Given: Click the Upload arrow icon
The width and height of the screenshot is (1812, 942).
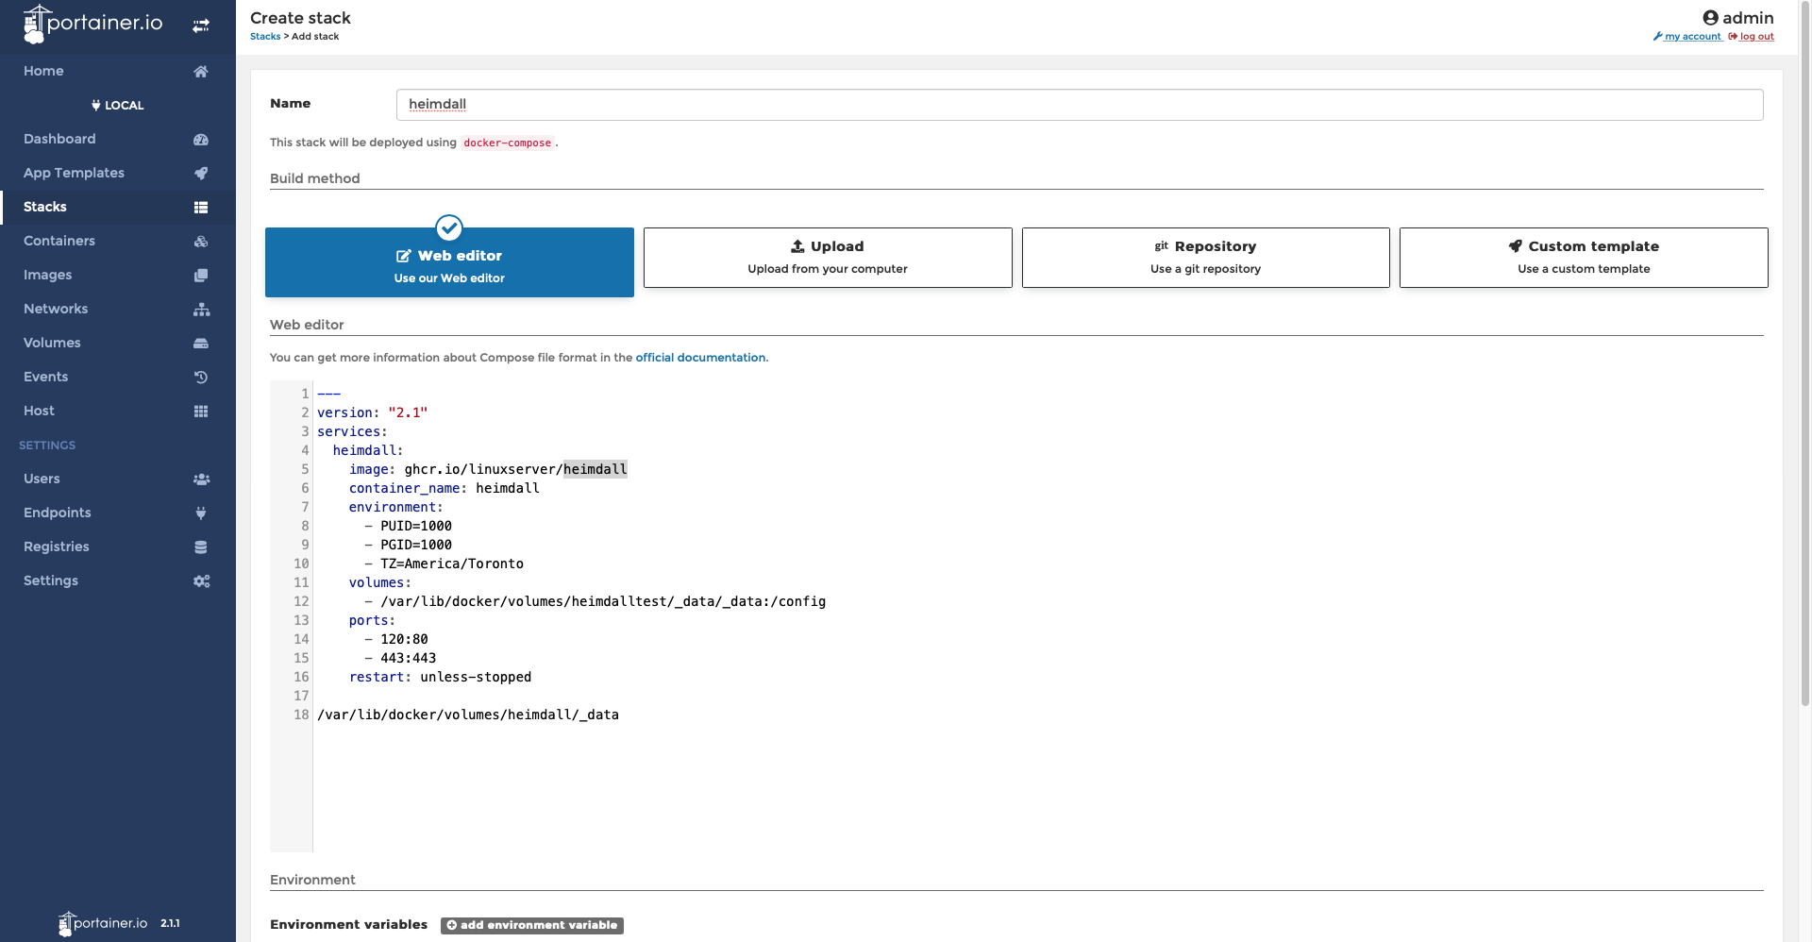Looking at the screenshot, I should (797, 246).
